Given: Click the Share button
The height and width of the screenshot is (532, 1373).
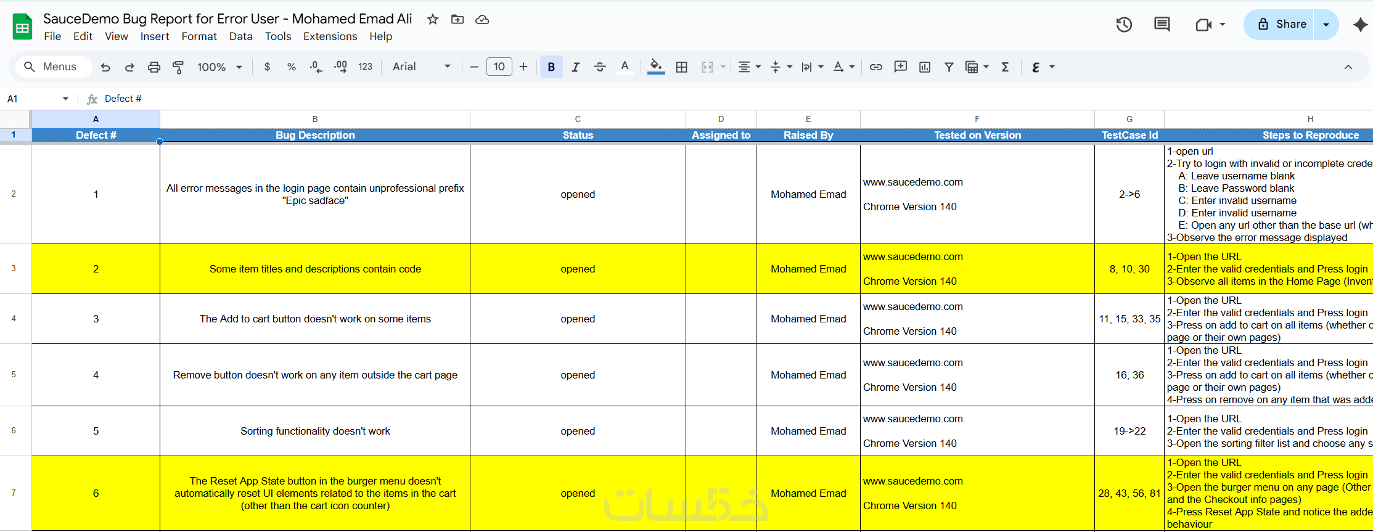Looking at the screenshot, I should pyautogui.click(x=1279, y=25).
